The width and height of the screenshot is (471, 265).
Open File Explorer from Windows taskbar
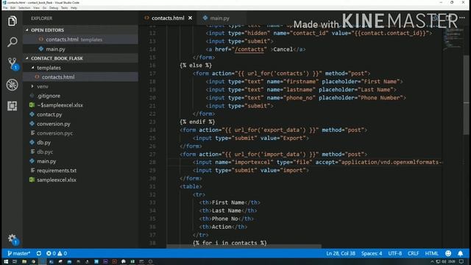pos(24,262)
